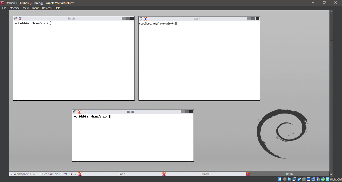This screenshot has height=182, width=342.
Task: Open the Devices menu
Action: coord(47,8)
